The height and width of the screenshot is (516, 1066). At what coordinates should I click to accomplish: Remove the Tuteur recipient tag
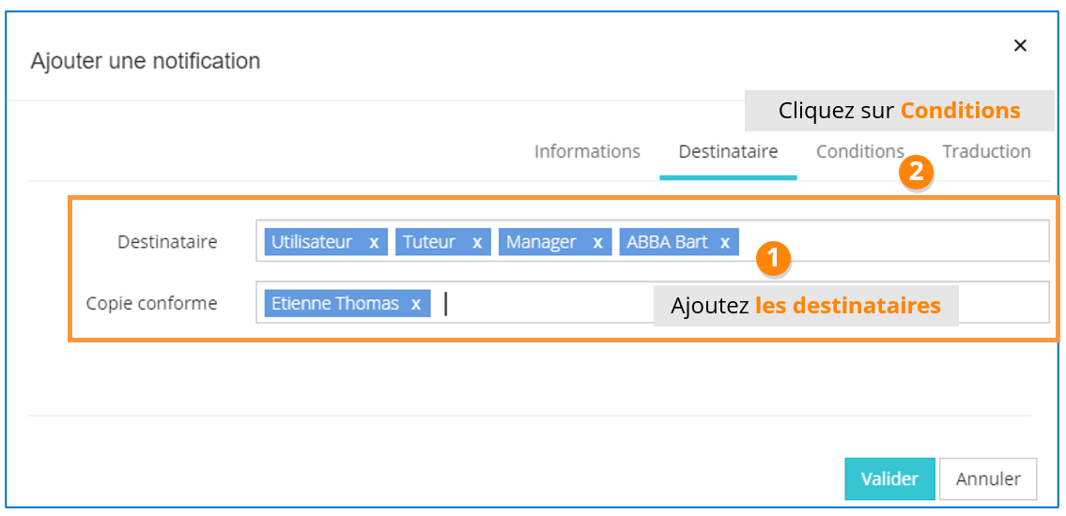tap(477, 243)
